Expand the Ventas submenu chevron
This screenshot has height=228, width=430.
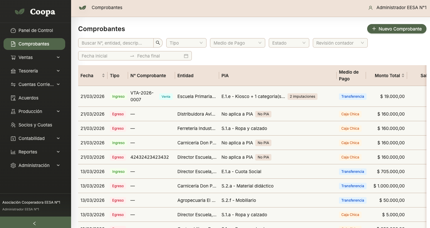pos(58,58)
